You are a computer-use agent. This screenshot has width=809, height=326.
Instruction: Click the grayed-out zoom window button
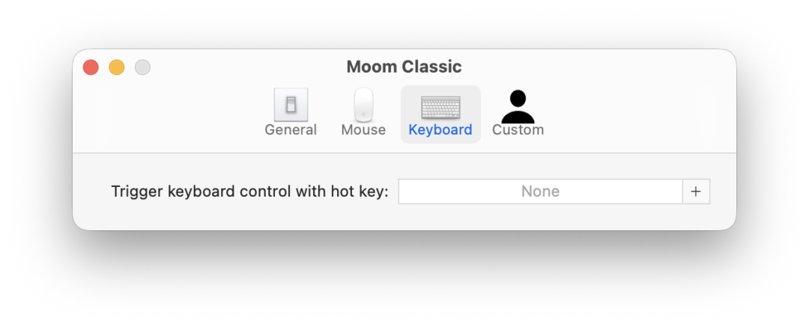coord(142,67)
